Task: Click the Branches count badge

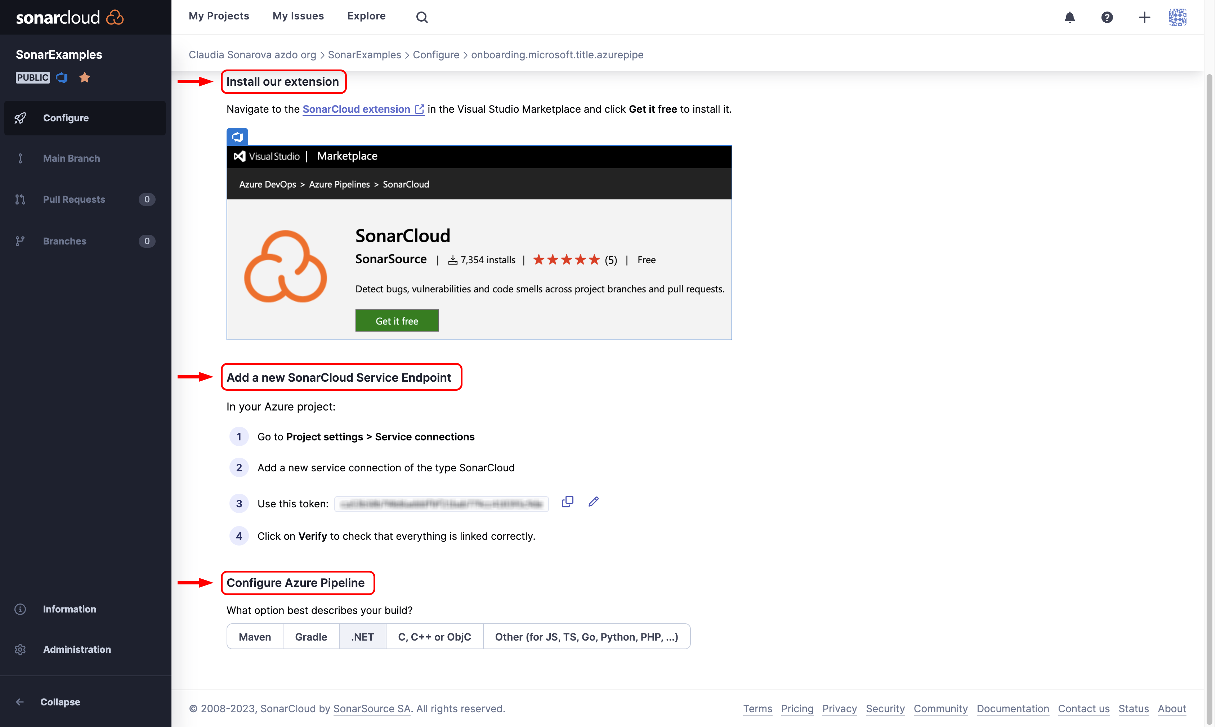Action: click(x=147, y=241)
